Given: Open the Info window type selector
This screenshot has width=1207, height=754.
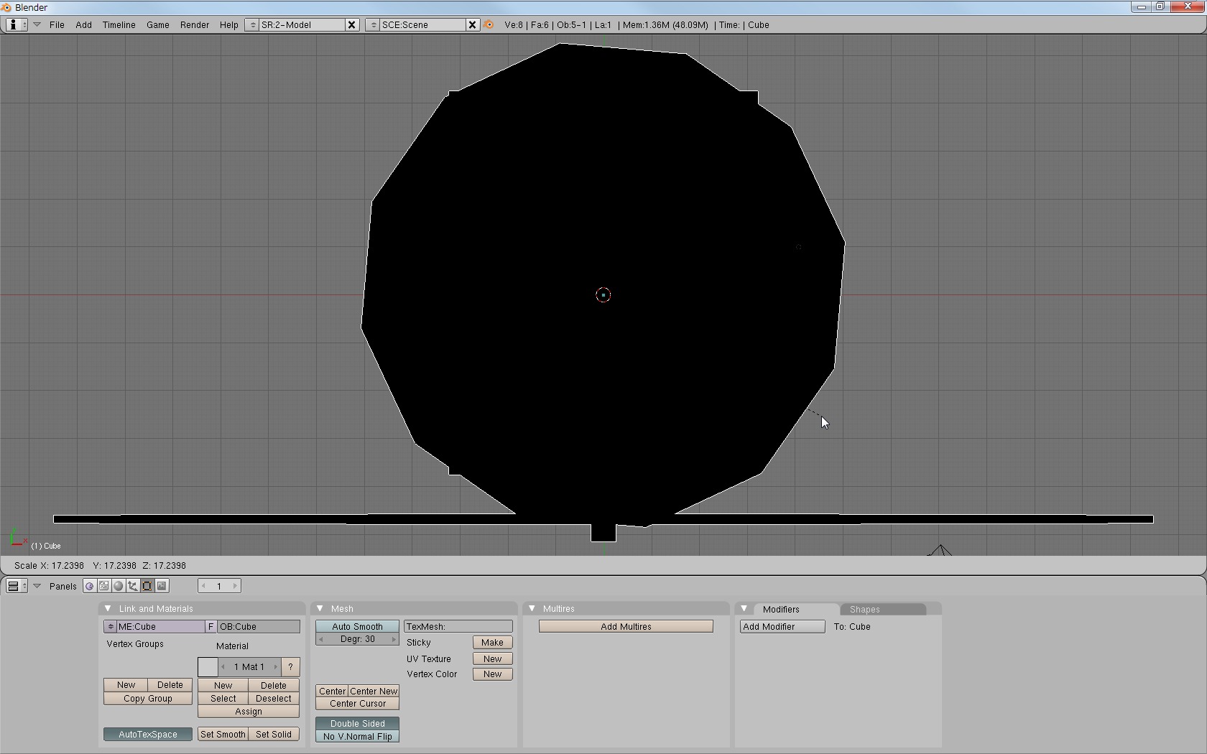Looking at the screenshot, I should 16,24.
